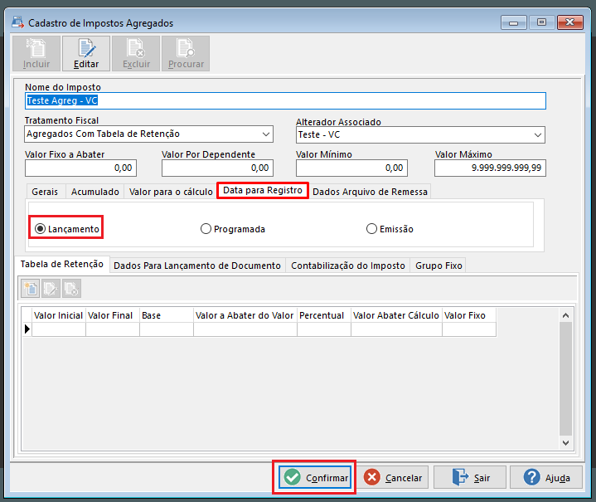Open the Tratamento Fiscal dropdown
Viewport: 596px width, 502px height.
coord(266,134)
